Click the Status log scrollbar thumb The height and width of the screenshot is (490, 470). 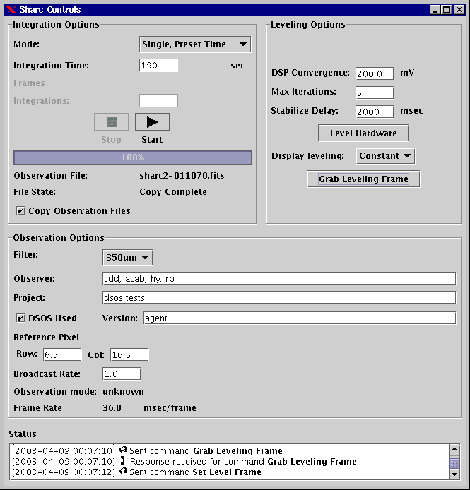pos(454,463)
